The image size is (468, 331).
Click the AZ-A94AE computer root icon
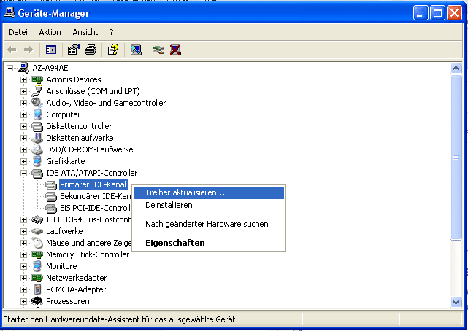point(23,68)
